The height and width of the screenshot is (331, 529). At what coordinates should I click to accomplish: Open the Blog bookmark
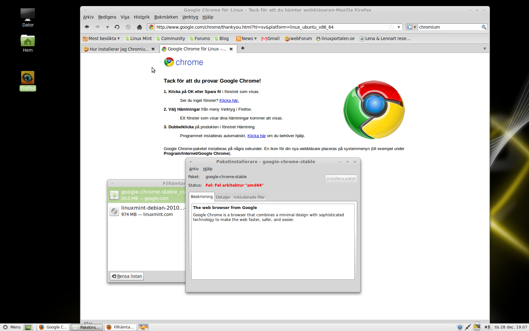click(x=221, y=38)
